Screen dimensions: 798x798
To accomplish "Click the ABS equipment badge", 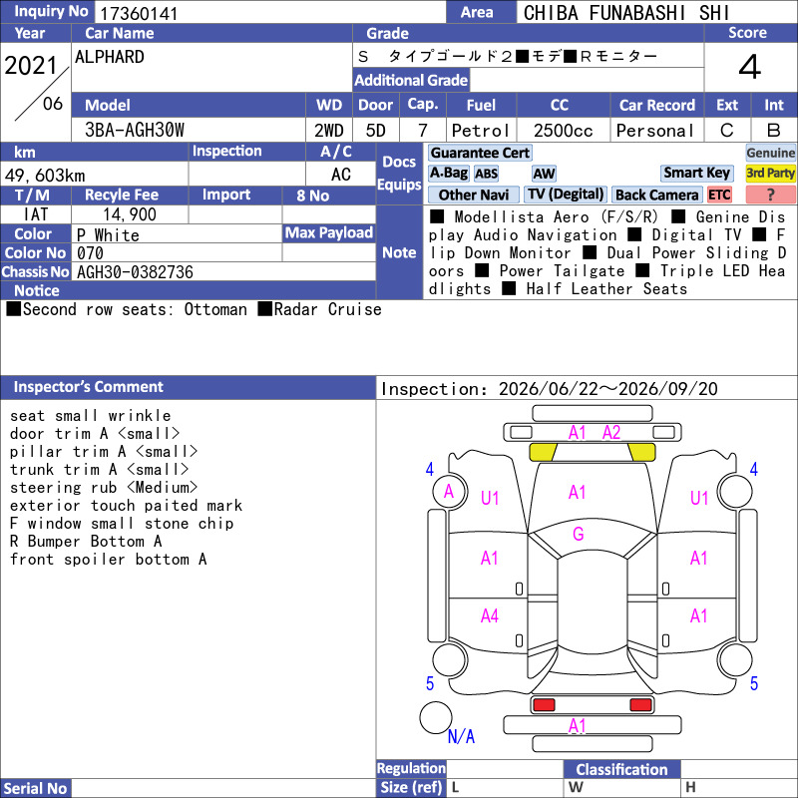I will click(486, 174).
